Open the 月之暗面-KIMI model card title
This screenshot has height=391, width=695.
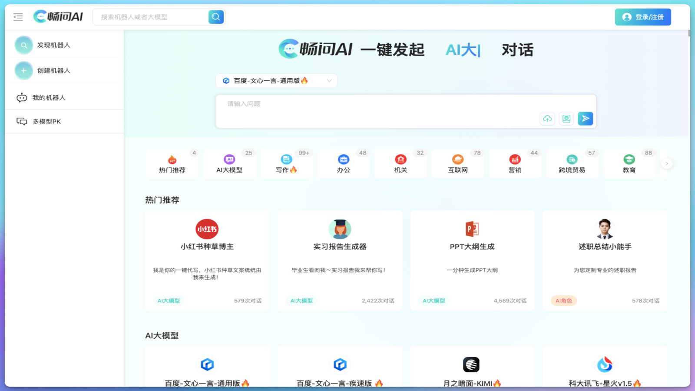(x=472, y=383)
